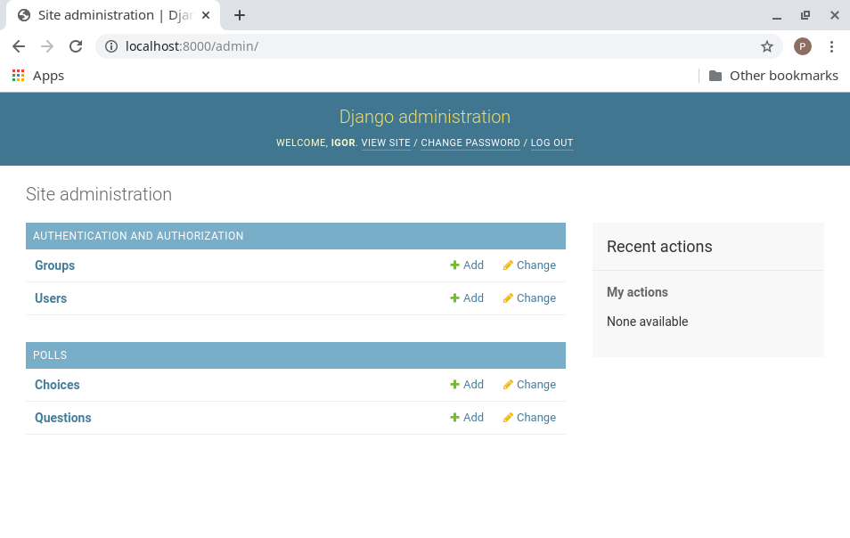The height and width of the screenshot is (538, 850).
Task: Click the IGOR username text
Action: (x=343, y=143)
